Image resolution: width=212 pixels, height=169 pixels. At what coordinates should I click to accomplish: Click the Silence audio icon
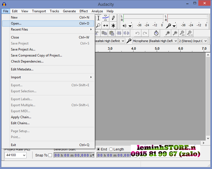(x=126, y=33)
